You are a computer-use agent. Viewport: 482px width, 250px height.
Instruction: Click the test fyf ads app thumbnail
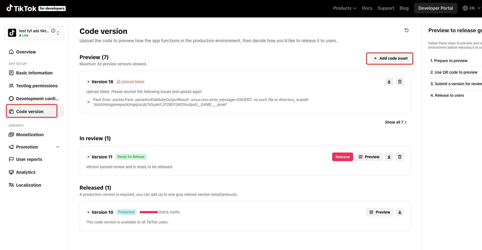tap(12, 33)
